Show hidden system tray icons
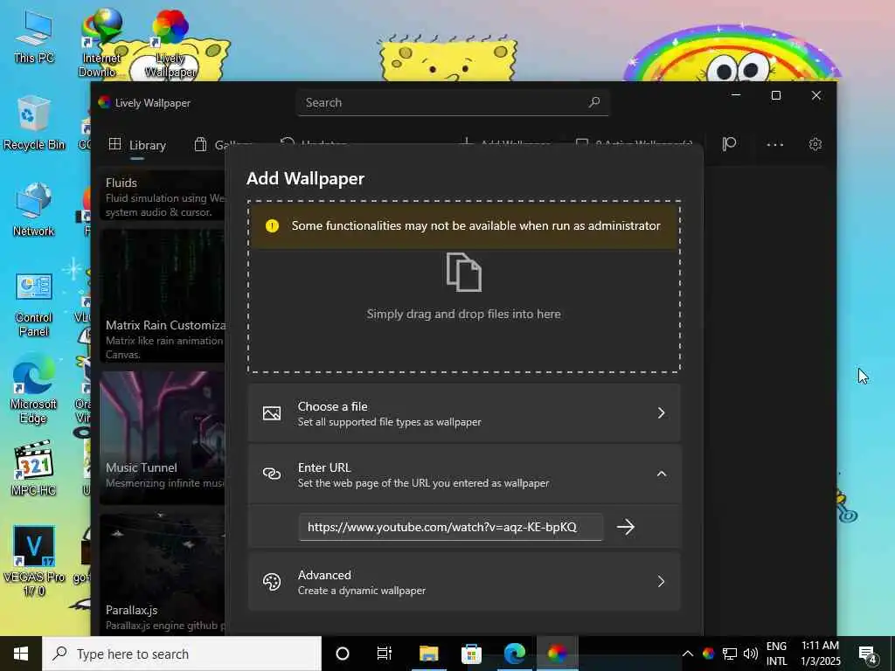Screen dimensions: 895x671 click(x=688, y=654)
